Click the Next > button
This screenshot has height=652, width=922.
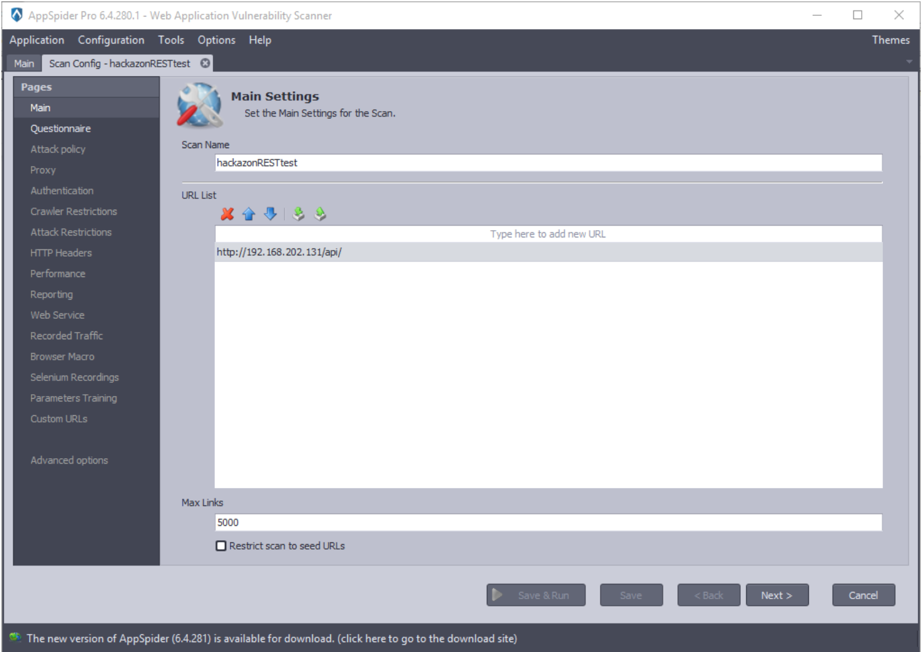pyautogui.click(x=777, y=595)
